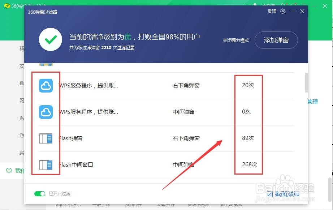Click the heart icon in background sidebar

point(9,171)
